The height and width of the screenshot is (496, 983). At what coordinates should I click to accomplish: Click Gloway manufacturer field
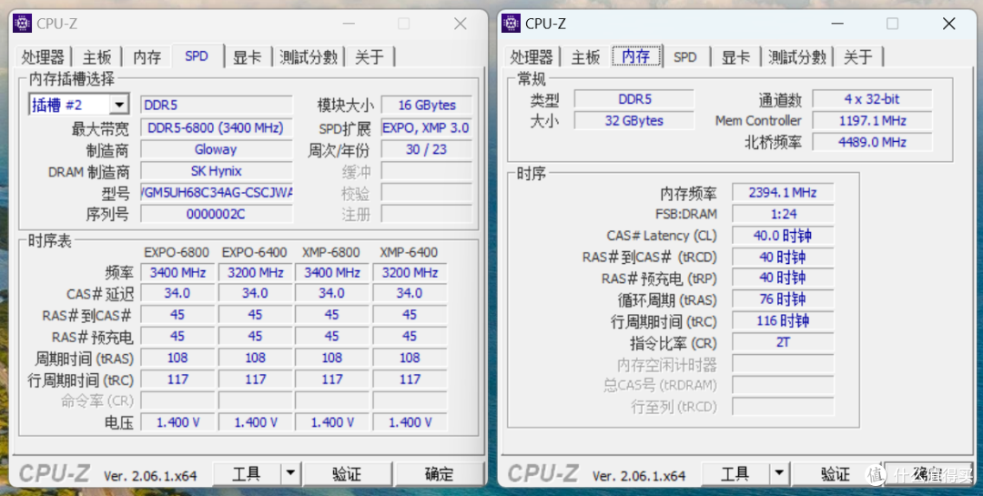(217, 149)
